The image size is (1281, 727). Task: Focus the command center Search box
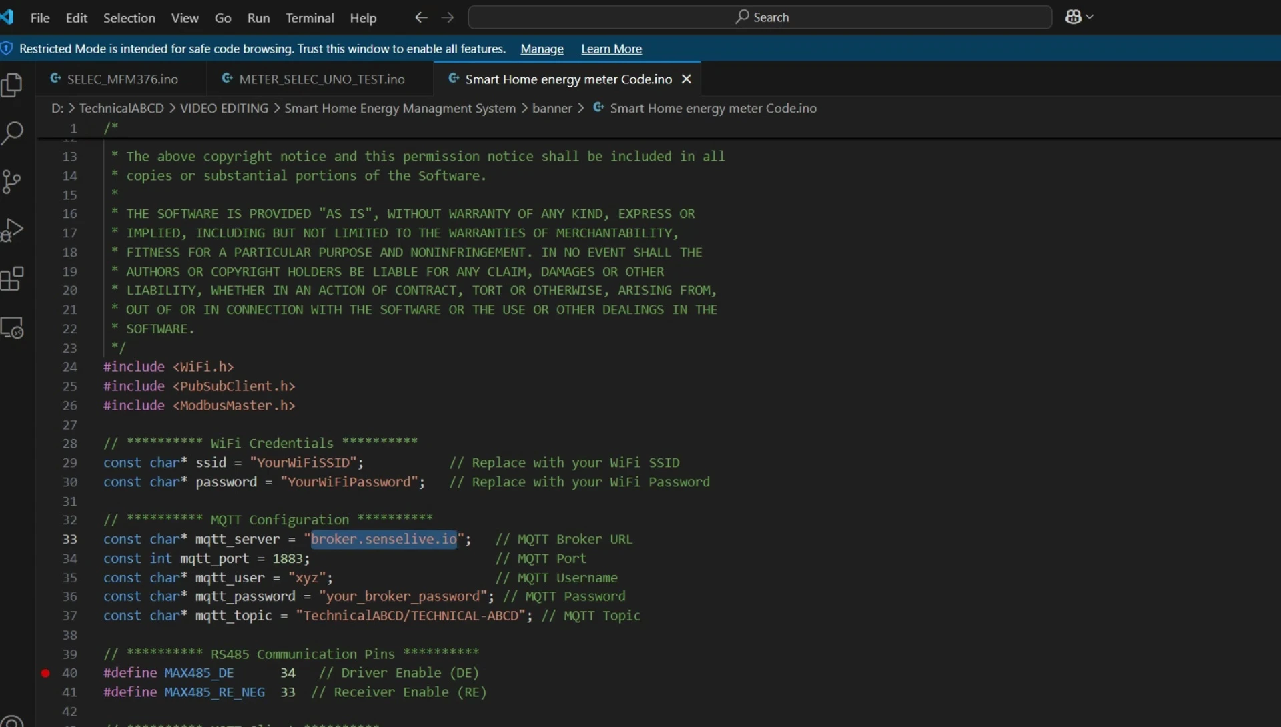click(760, 17)
